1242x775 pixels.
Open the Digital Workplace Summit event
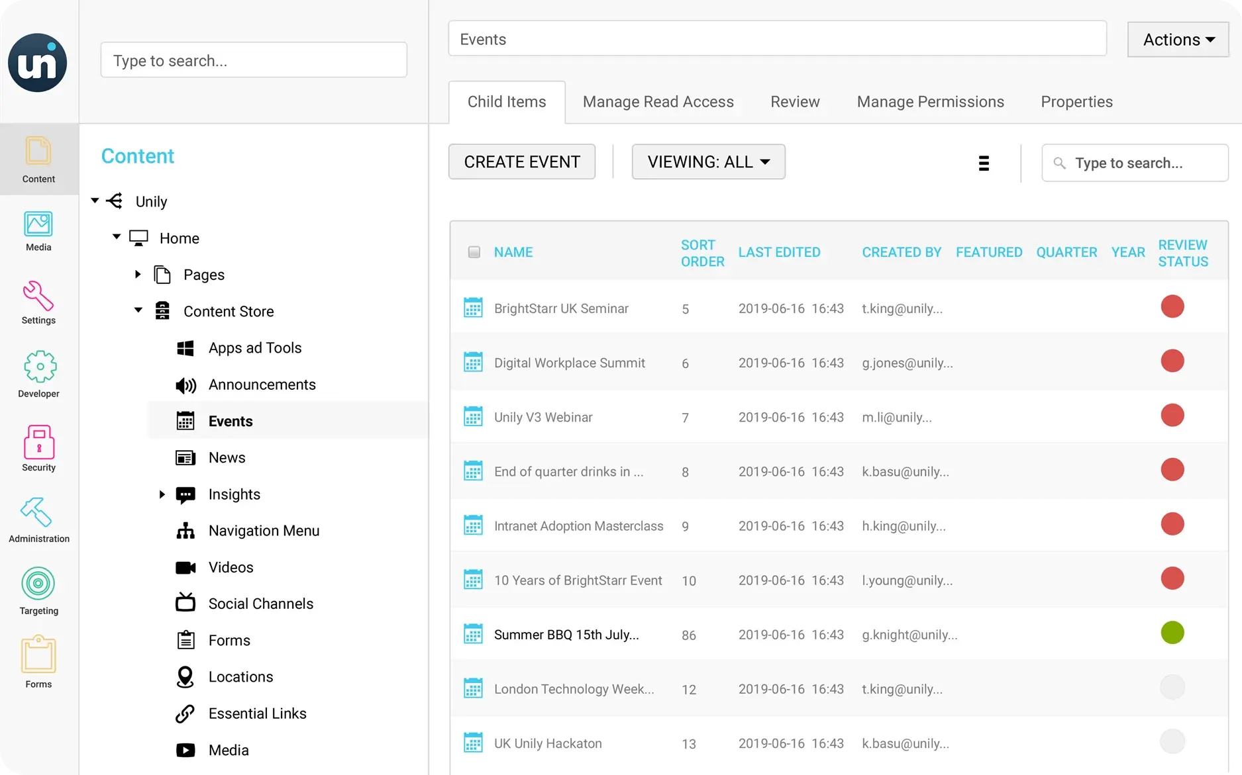click(569, 363)
